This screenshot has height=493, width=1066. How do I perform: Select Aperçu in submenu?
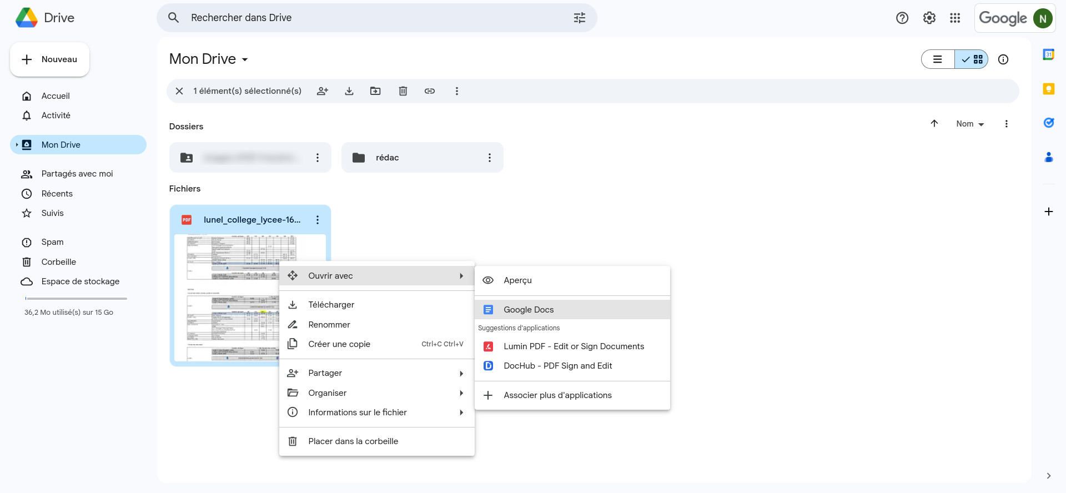pos(572,280)
